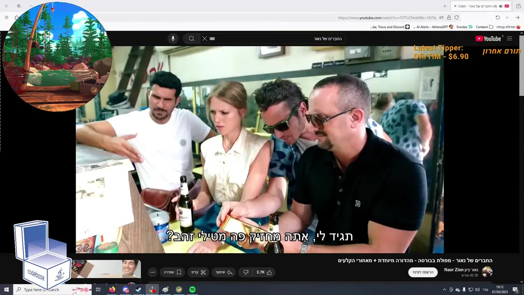Open the Emotes bookmark
The width and height of the screenshot is (524, 295).
(x=465, y=27)
